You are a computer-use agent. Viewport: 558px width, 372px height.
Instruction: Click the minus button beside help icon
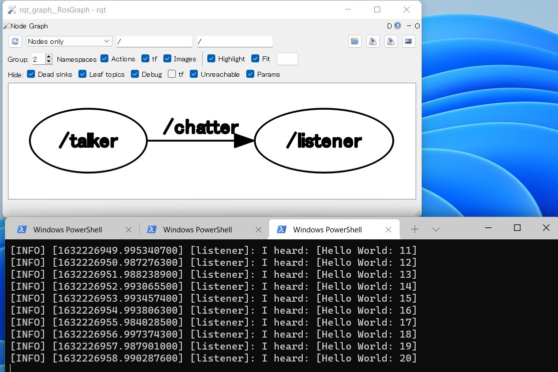click(x=409, y=26)
